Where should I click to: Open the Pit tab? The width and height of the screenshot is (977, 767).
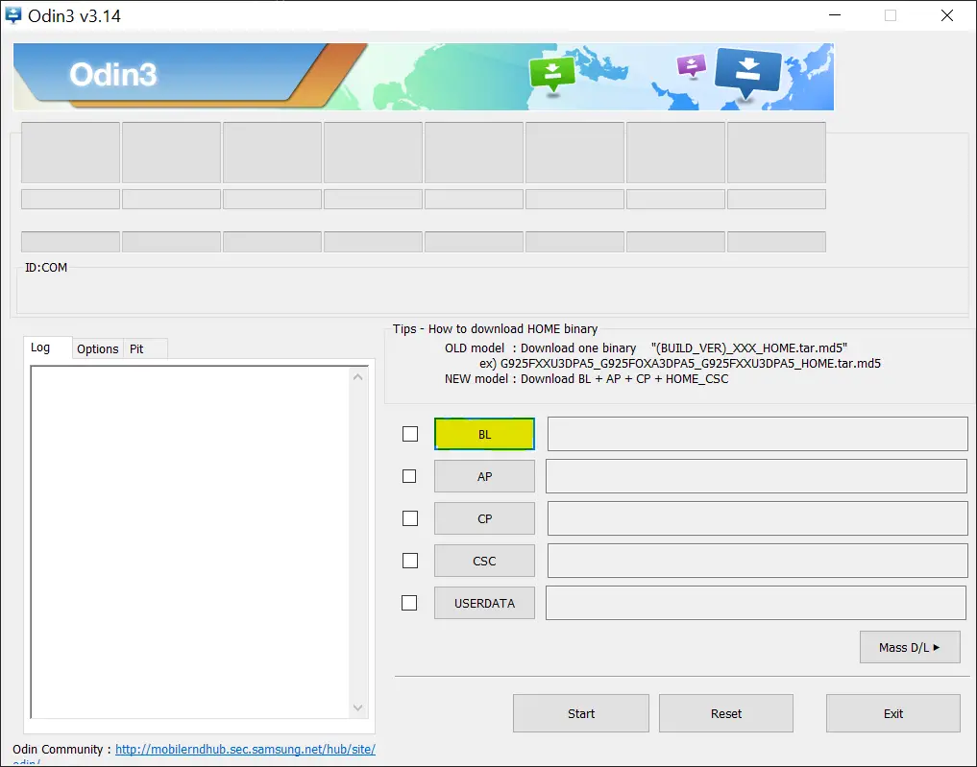pos(144,348)
